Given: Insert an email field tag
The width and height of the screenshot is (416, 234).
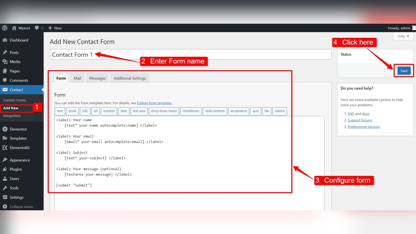Looking at the screenshot, I should (x=72, y=111).
